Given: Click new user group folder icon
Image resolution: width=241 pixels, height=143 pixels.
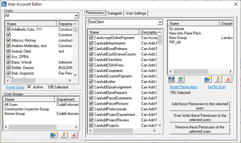Looking at the screenshot, I should tap(53, 135).
